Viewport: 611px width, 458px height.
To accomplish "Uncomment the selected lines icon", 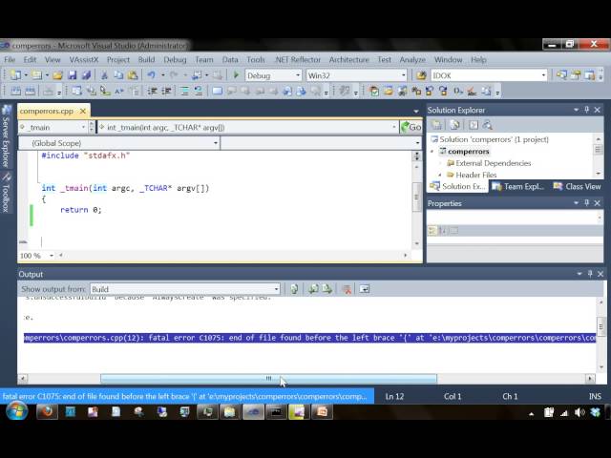I will point(199,92).
